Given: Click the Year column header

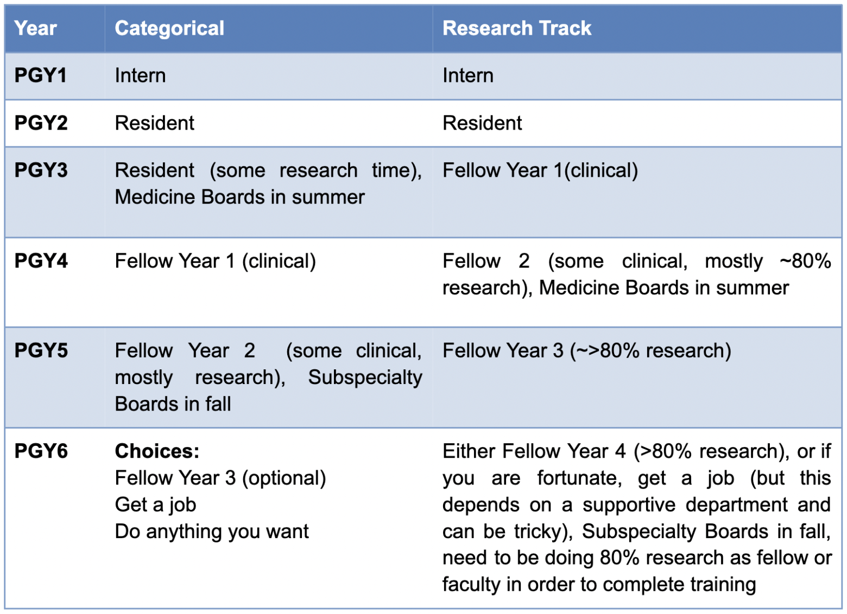Looking at the screenshot, I should click(x=35, y=28).
